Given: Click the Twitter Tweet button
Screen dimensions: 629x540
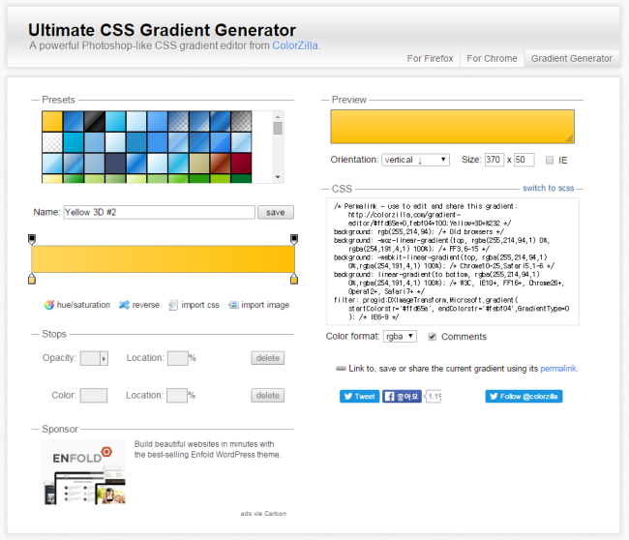Looking at the screenshot, I should click(x=359, y=397).
